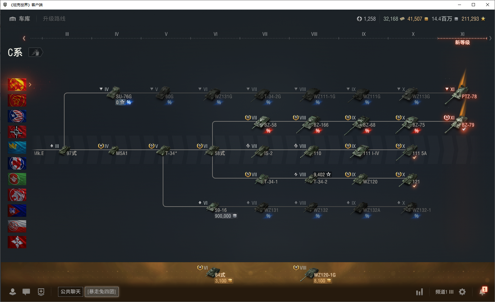
Task: Choose the Sweden nation flag
Action: pos(17,148)
